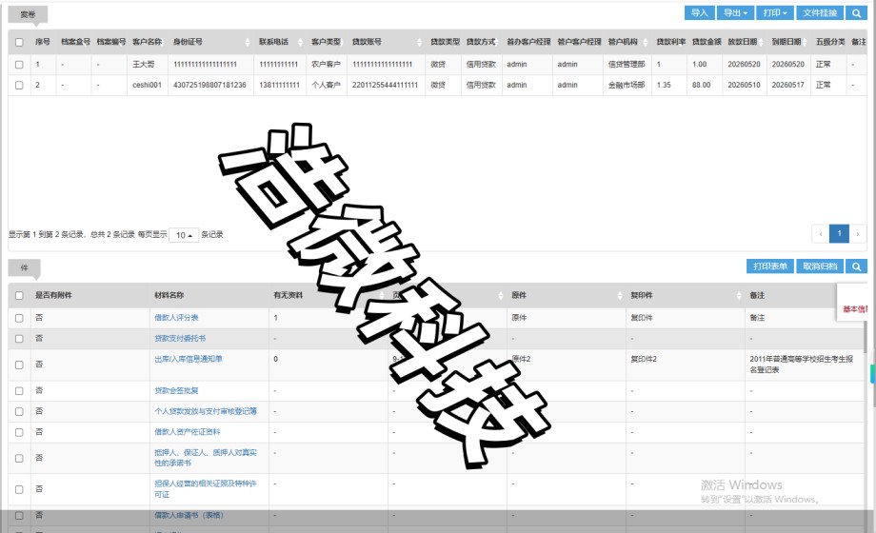This screenshot has height=533, width=876.
Task: Click the 农户客户 cell
Action: coord(326,65)
